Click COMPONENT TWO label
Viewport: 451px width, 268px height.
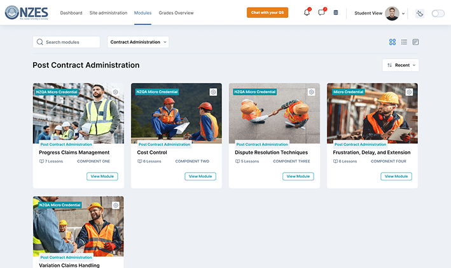(x=192, y=161)
